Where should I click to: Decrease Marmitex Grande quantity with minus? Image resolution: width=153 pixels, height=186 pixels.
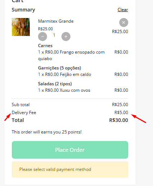coord(42,36)
